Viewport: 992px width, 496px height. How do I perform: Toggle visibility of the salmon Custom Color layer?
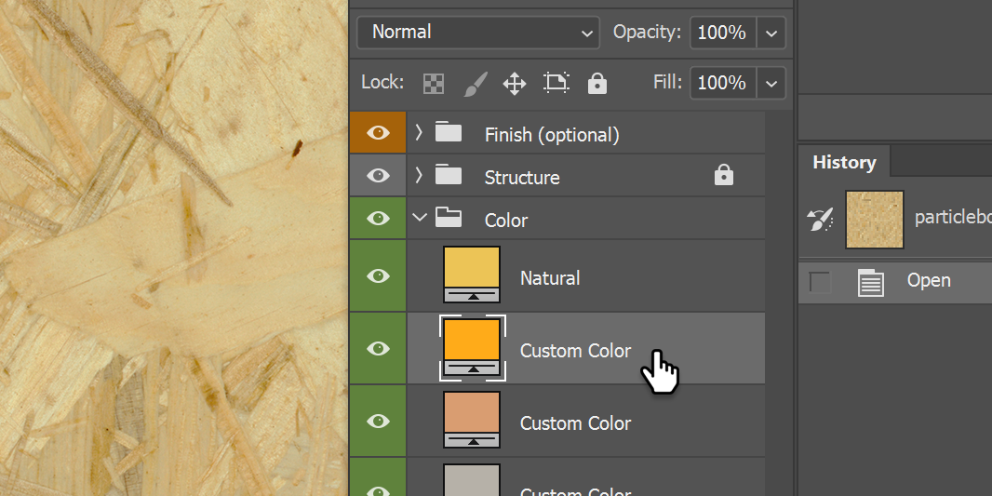(379, 420)
